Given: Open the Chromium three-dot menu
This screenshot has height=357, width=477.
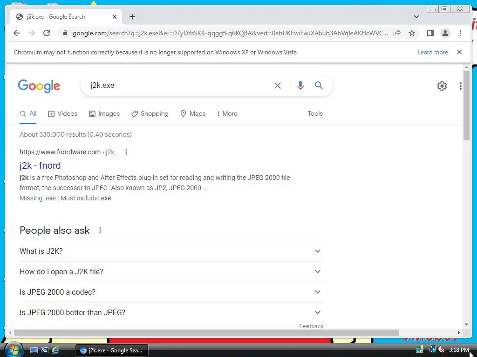Looking at the screenshot, I should point(460,33).
